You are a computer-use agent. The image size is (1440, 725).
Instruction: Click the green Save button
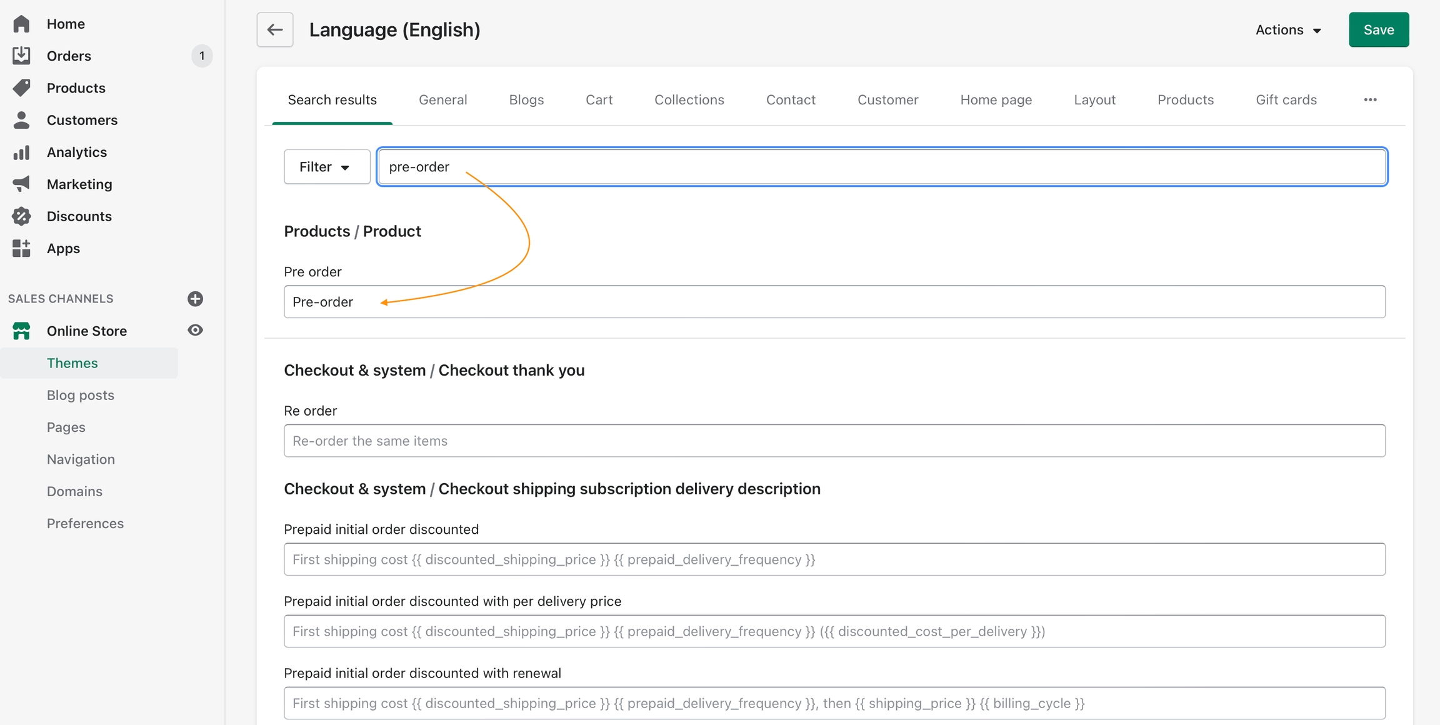(1378, 30)
